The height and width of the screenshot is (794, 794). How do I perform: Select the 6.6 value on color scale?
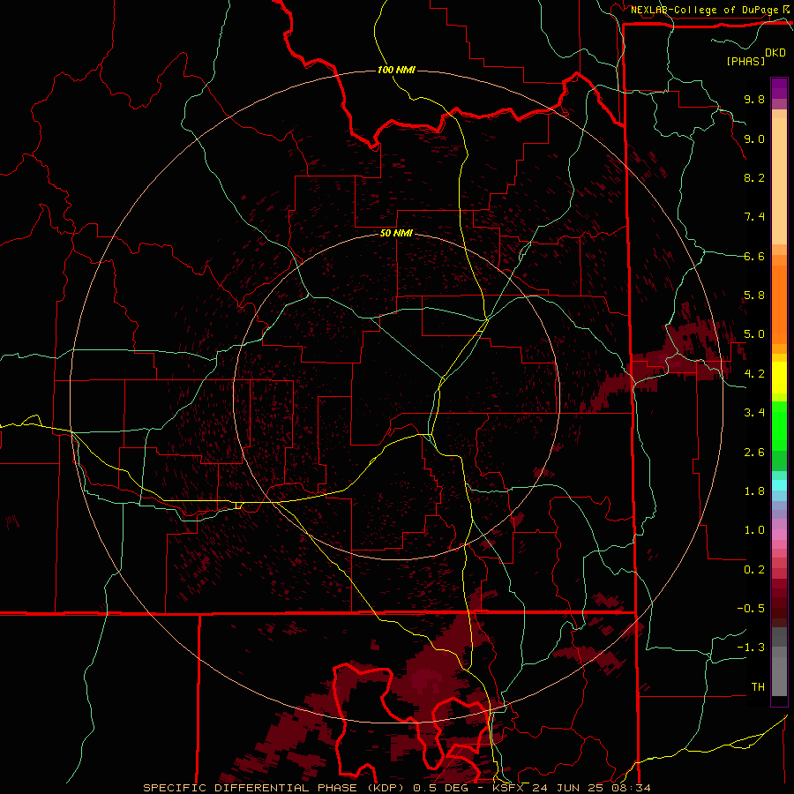pos(754,256)
